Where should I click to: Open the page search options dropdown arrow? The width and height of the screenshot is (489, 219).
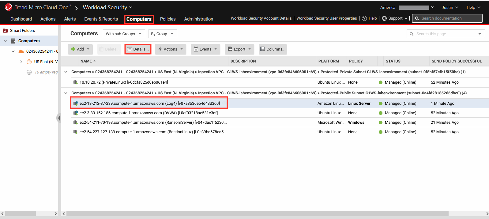(480, 34)
